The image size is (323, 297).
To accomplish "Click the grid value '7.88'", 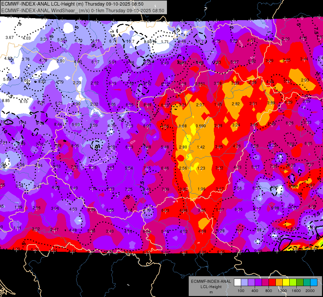I will click(x=258, y=230).
